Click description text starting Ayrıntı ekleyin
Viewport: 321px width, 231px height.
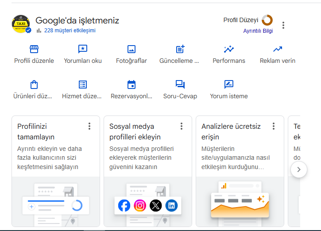(x=49, y=158)
